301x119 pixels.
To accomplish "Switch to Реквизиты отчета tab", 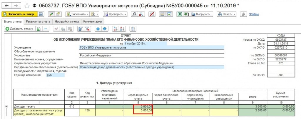I will [38, 21].
